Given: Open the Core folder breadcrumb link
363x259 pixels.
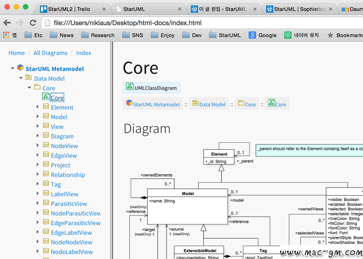Looking at the screenshot, I should pos(250,105).
